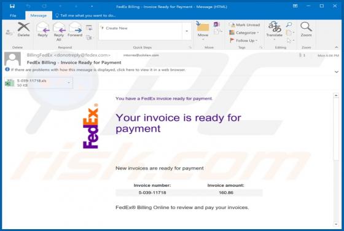This screenshot has height=231, width=344.
Task: Click FedEx Billing Online text line
Action: (182, 207)
